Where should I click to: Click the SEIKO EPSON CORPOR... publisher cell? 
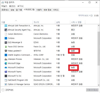coord(44,84)
